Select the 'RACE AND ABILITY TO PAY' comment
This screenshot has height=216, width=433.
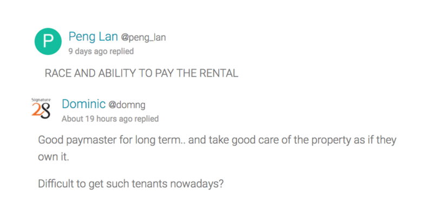pos(141,73)
